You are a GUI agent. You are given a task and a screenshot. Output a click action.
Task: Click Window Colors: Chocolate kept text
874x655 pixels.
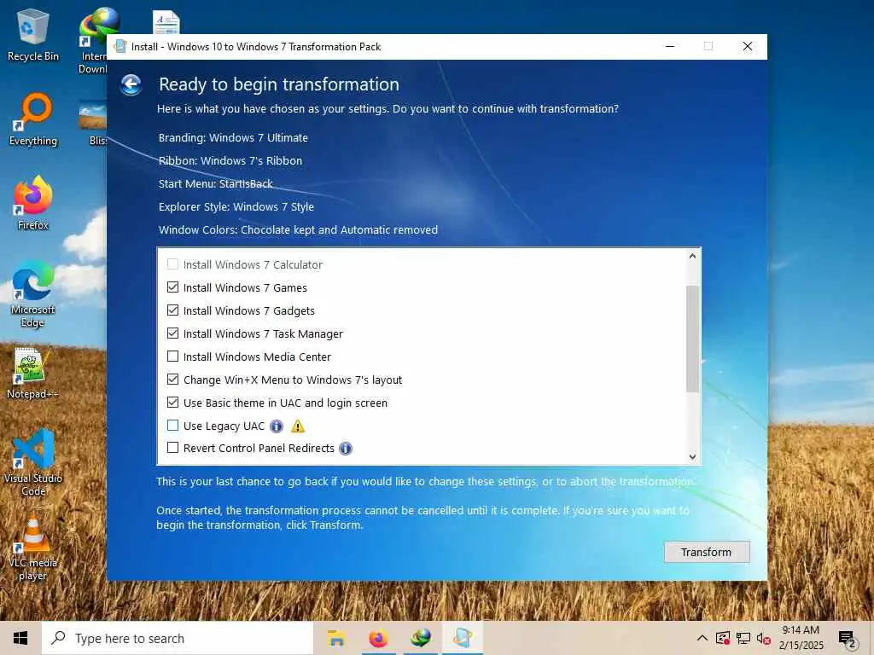[298, 230]
